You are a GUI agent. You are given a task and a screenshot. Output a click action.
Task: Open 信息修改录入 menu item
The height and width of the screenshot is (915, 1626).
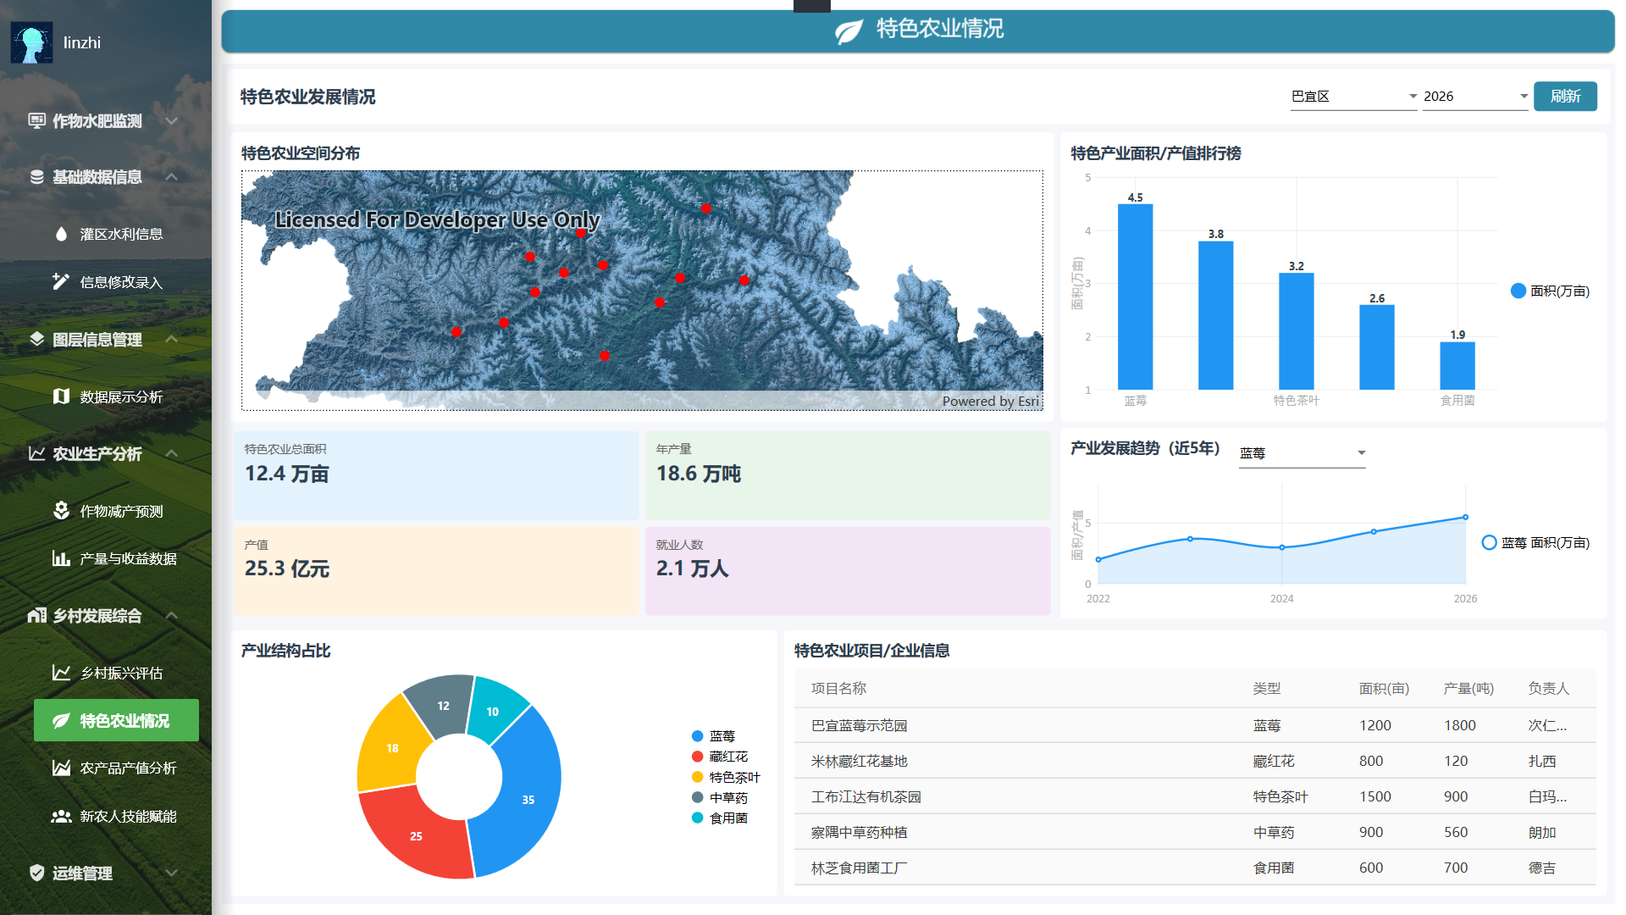(116, 281)
